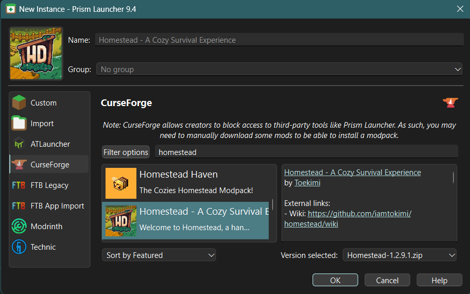Click the Homestead HD instance icon button
470x294 pixels.
point(36,54)
